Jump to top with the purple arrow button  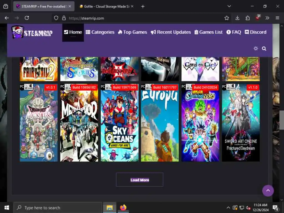pyautogui.click(x=268, y=191)
